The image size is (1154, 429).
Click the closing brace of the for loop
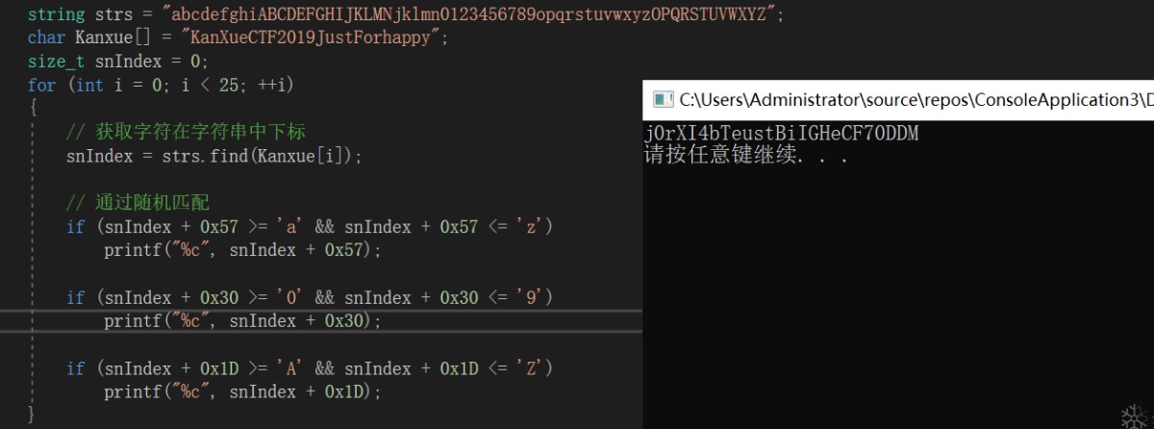32,415
